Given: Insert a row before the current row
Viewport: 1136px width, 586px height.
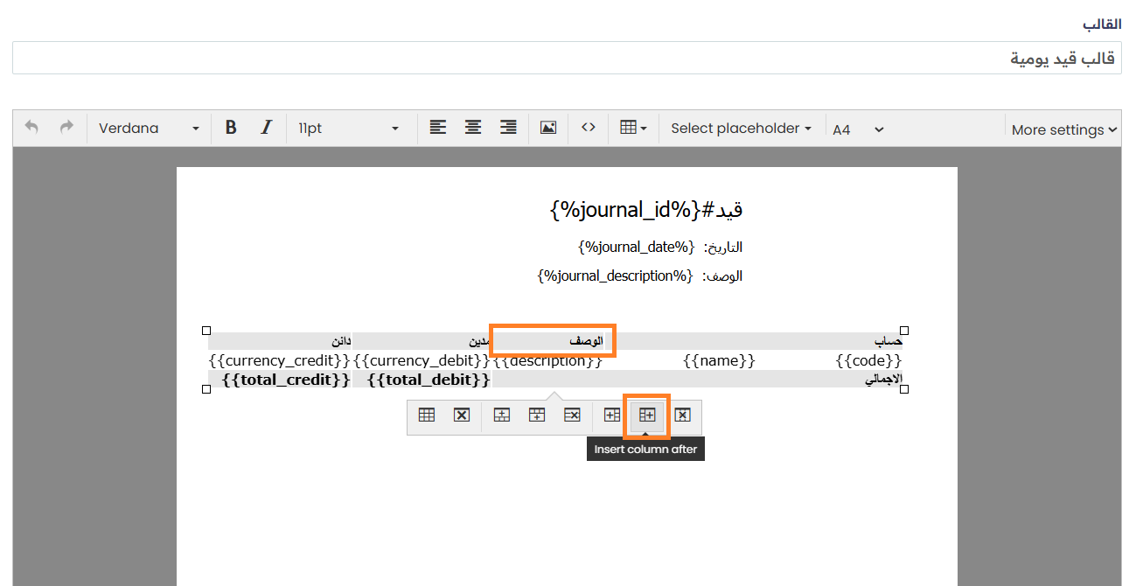Looking at the screenshot, I should pyautogui.click(x=501, y=415).
